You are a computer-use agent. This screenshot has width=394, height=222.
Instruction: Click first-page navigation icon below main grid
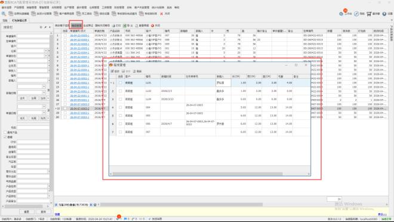click(x=56, y=205)
